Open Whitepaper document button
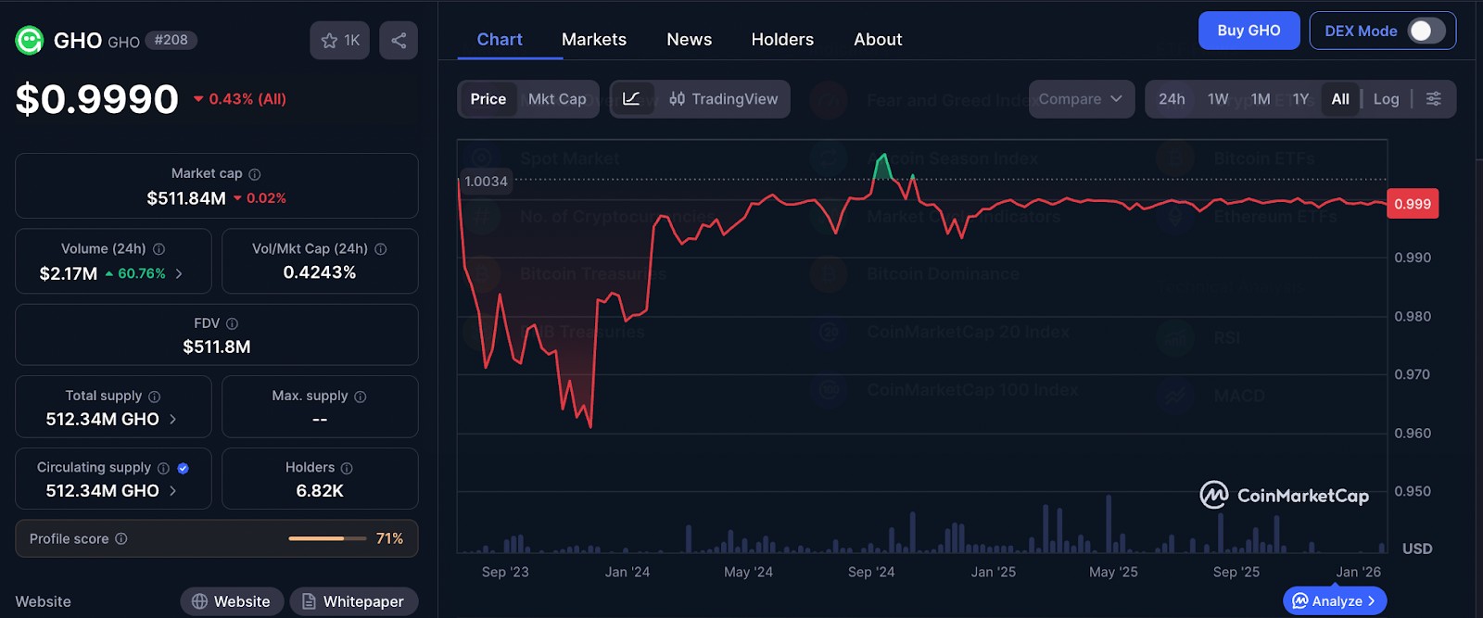This screenshot has height=618, width=1483. point(353,601)
